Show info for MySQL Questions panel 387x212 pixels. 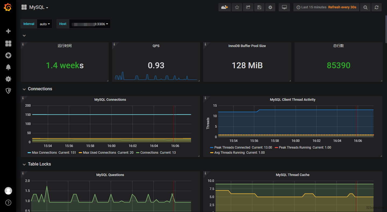pos(23,173)
